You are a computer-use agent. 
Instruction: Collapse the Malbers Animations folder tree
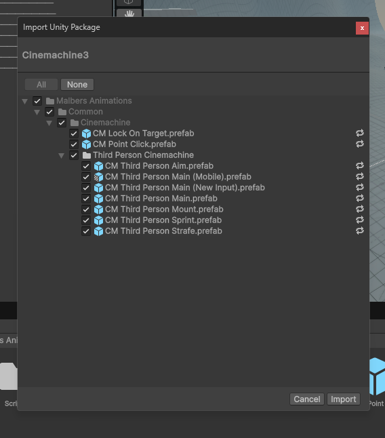(x=25, y=101)
